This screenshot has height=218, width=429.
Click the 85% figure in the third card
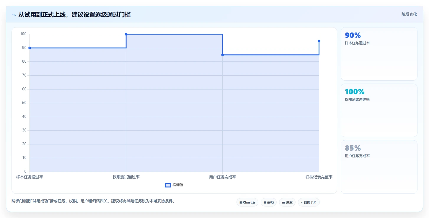tap(353, 148)
